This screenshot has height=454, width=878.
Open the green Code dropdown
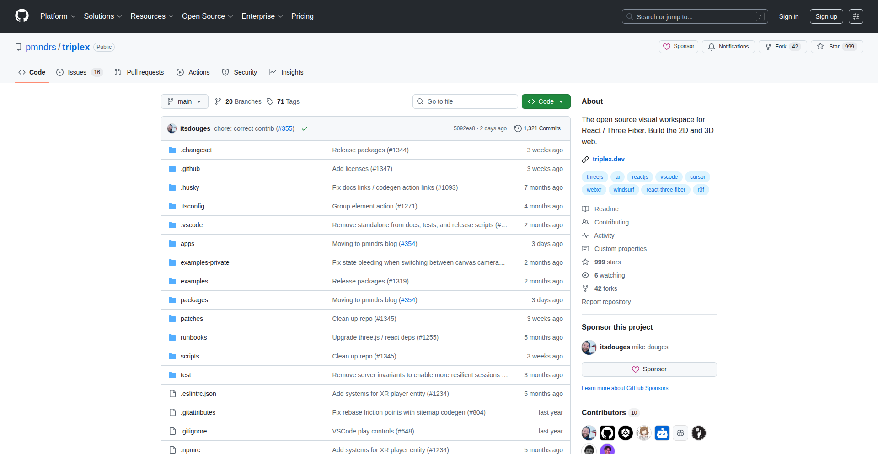546,101
